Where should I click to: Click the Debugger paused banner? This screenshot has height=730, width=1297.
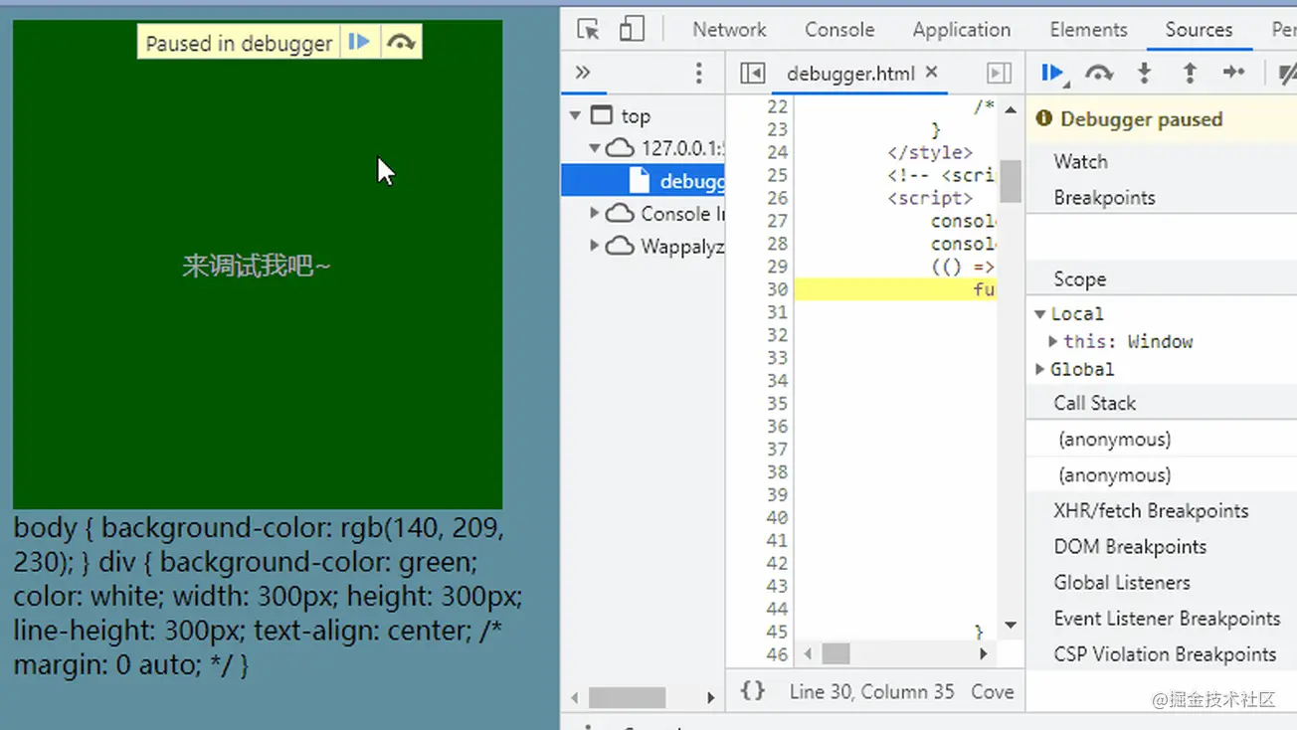(1161, 119)
